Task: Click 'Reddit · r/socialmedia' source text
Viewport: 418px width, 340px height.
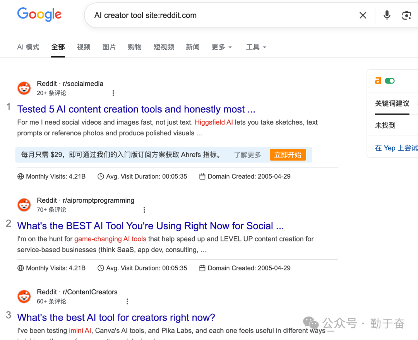Action: tap(70, 84)
